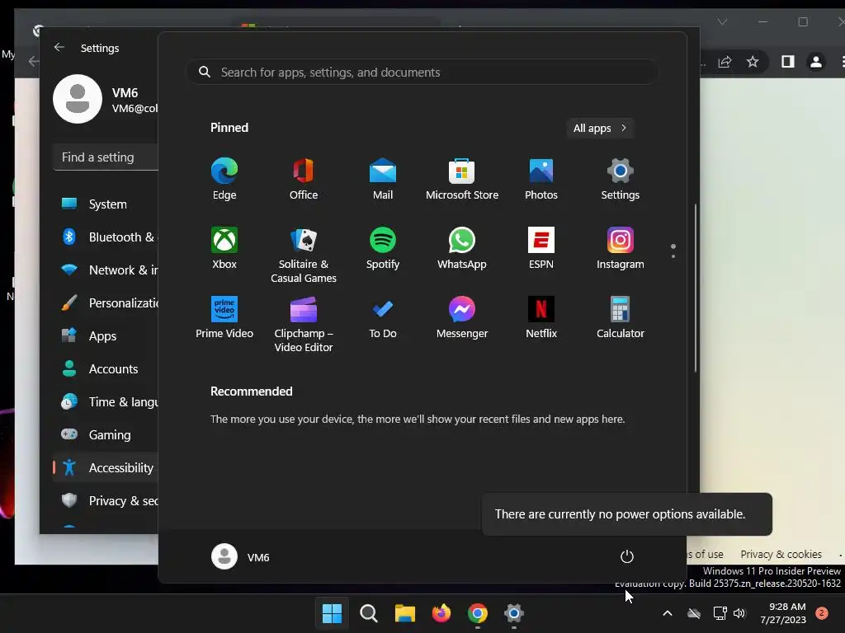Click the Find a setting search field
The image size is (845, 633).
(x=106, y=157)
